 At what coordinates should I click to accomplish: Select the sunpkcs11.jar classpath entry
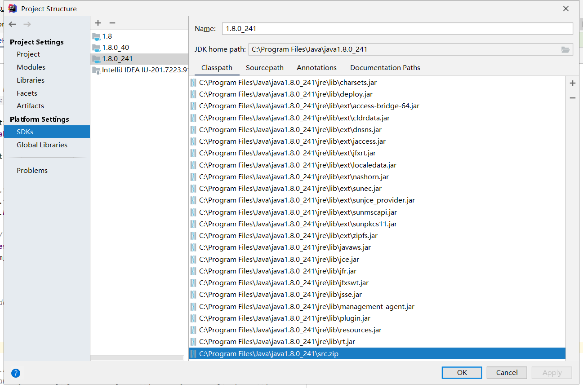[x=377, y=224]
